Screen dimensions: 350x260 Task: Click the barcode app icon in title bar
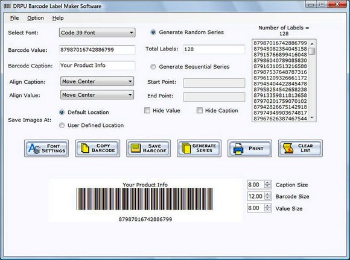[7, 6]
